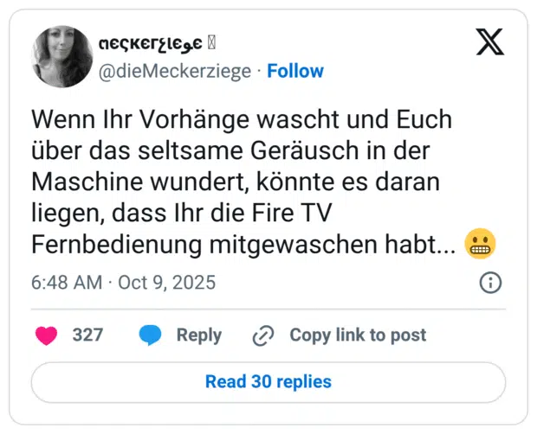Click the X logo icon
The height and width of the screenshot is (434, 537).
tap(489, 41)
